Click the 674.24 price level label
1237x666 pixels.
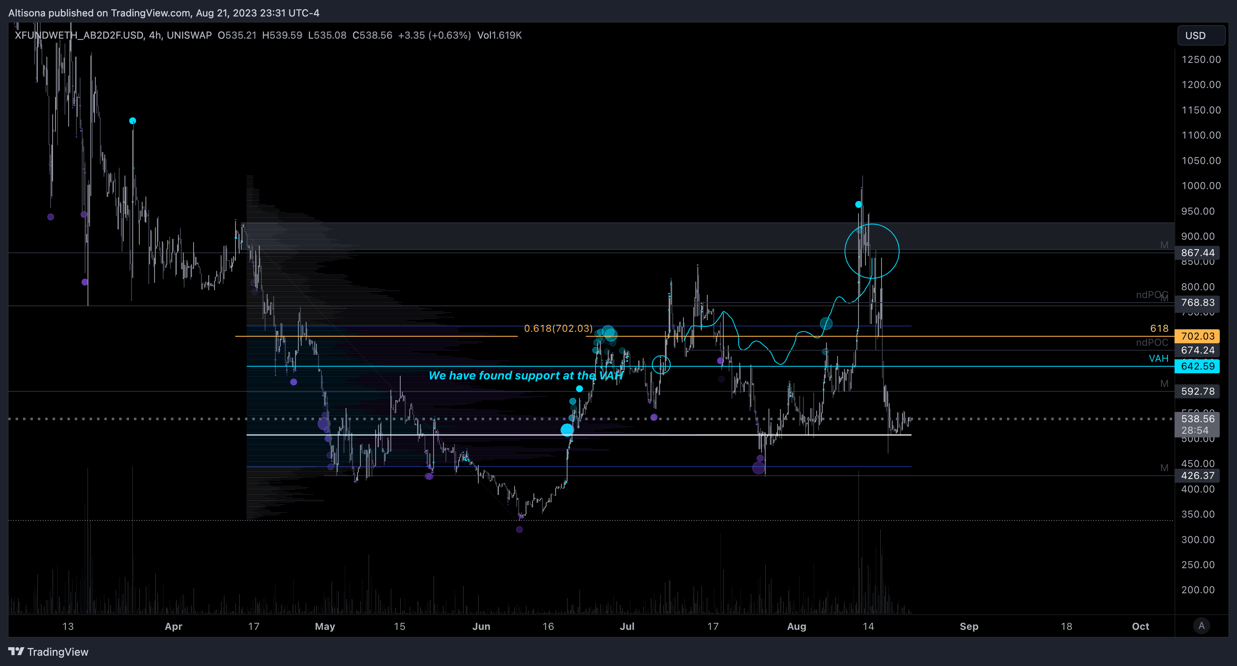1198,350
